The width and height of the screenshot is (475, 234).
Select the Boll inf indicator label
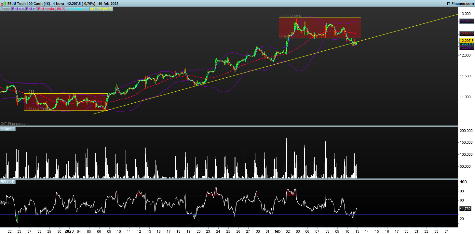point(32,9)
